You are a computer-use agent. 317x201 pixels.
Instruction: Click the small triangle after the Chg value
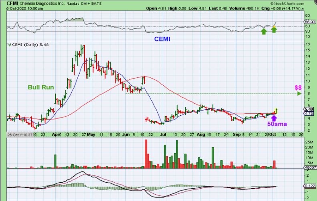pyautogui.click(x=303, y=9)
